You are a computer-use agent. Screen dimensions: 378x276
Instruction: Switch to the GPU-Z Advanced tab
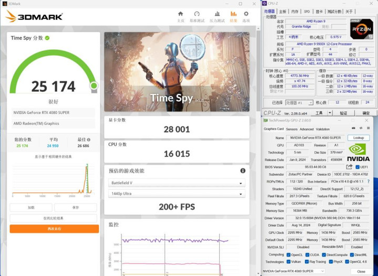pos(307,129)
